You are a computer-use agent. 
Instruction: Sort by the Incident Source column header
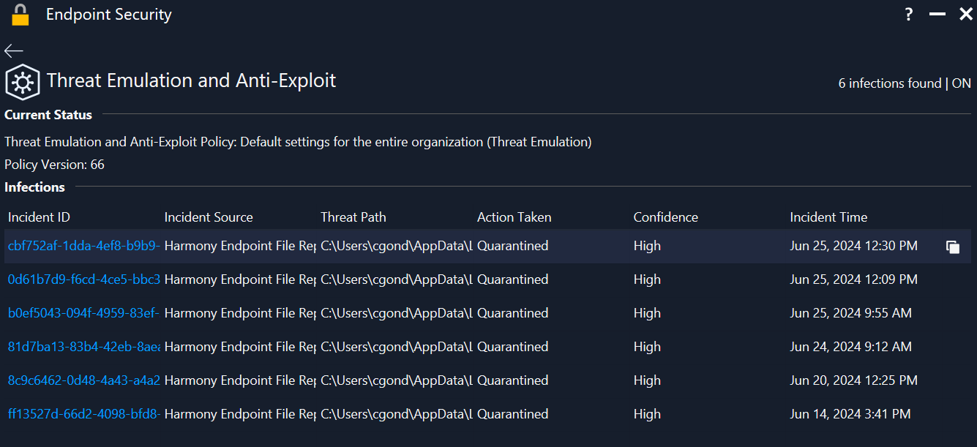[209, 217]
